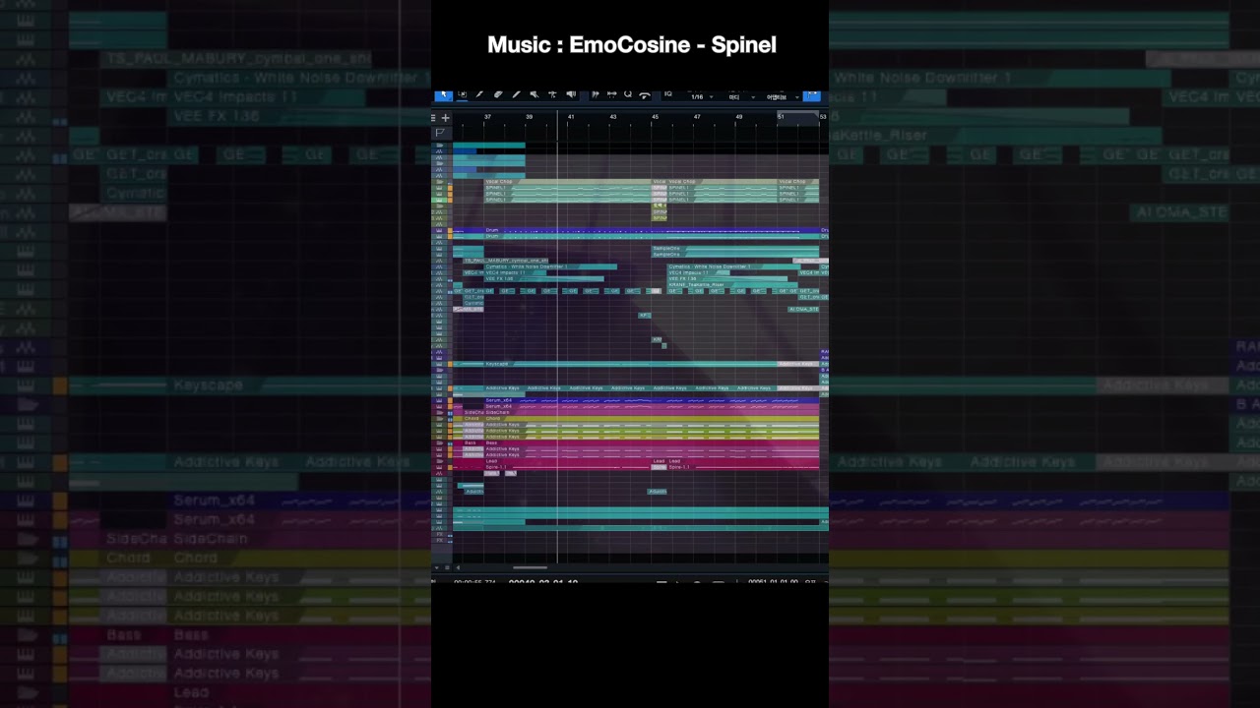Open the 마디 timebase dropdown

tap(740, 97)
